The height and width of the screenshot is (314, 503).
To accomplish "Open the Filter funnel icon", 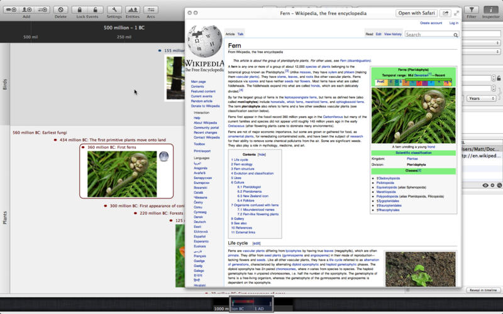I will coord(472,10).
